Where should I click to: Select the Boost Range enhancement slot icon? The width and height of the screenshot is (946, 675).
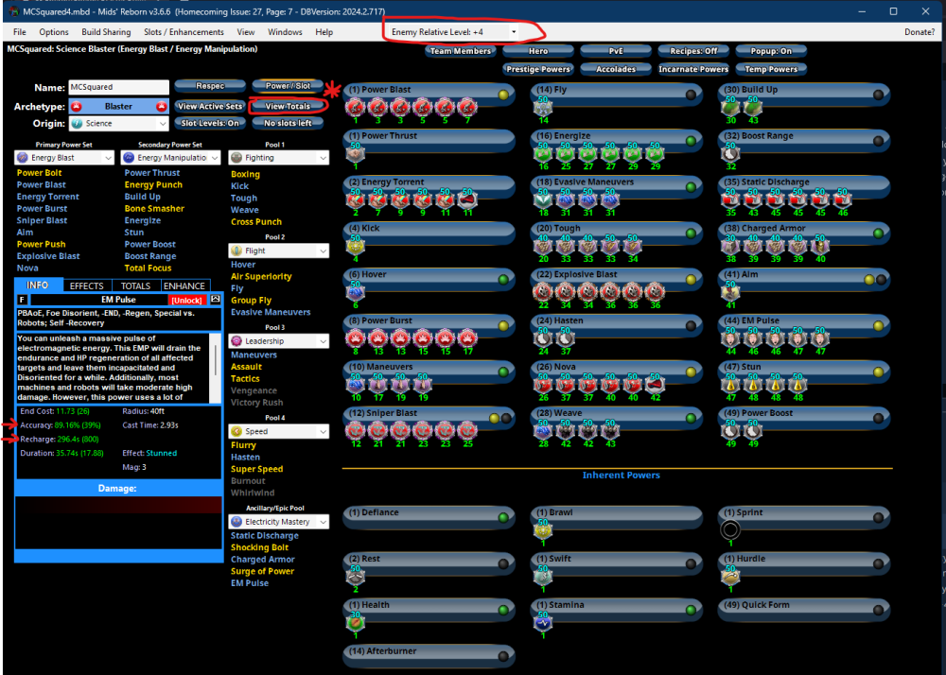(730, 153)
